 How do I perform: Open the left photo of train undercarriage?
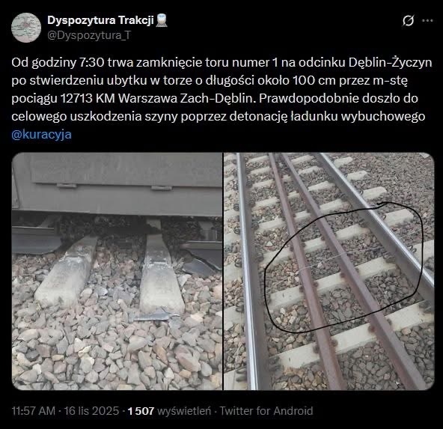click(x=117, y=271)
